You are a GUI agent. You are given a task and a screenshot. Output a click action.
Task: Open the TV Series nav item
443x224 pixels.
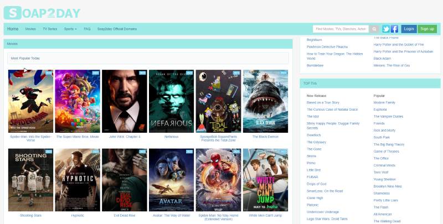pyautogui.click(x=50, y=29)
